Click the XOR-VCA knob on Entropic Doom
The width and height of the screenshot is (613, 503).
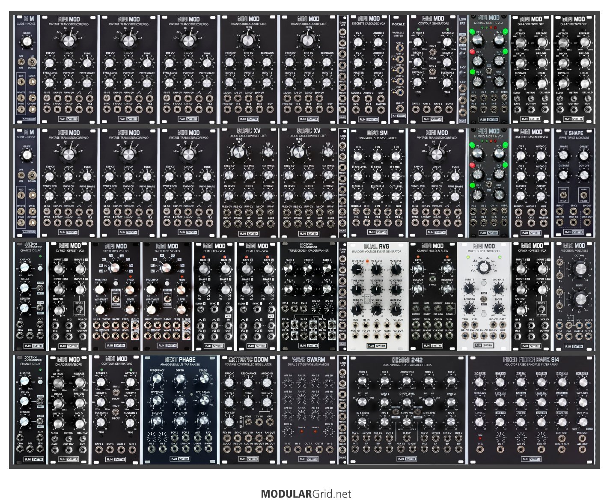[267, 402]
